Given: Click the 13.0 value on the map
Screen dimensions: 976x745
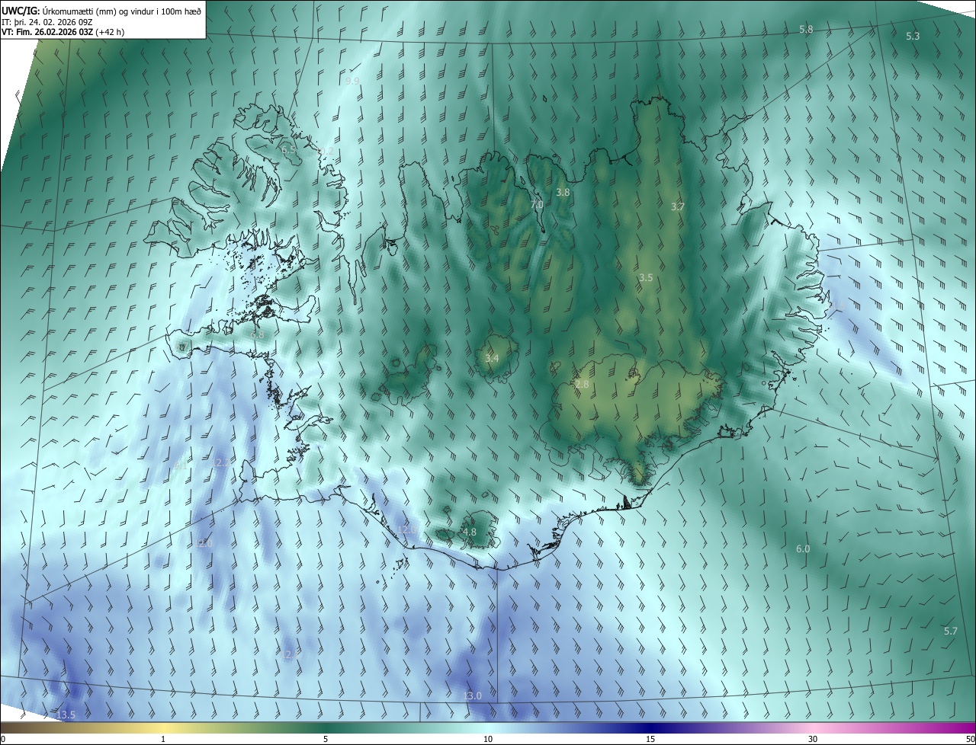Looking at the screenshot, I should point(473,696).
